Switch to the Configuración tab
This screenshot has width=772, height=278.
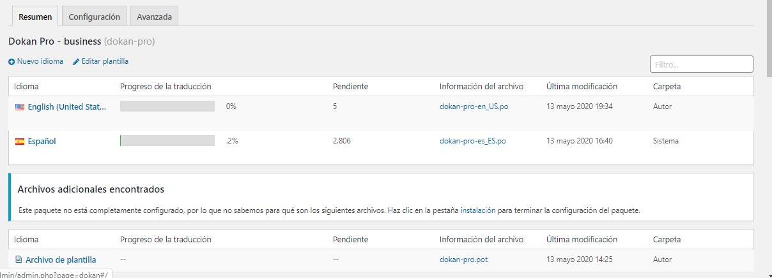[x=94, y=17]
